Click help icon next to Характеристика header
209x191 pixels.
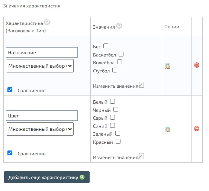[x=47, y=22]
